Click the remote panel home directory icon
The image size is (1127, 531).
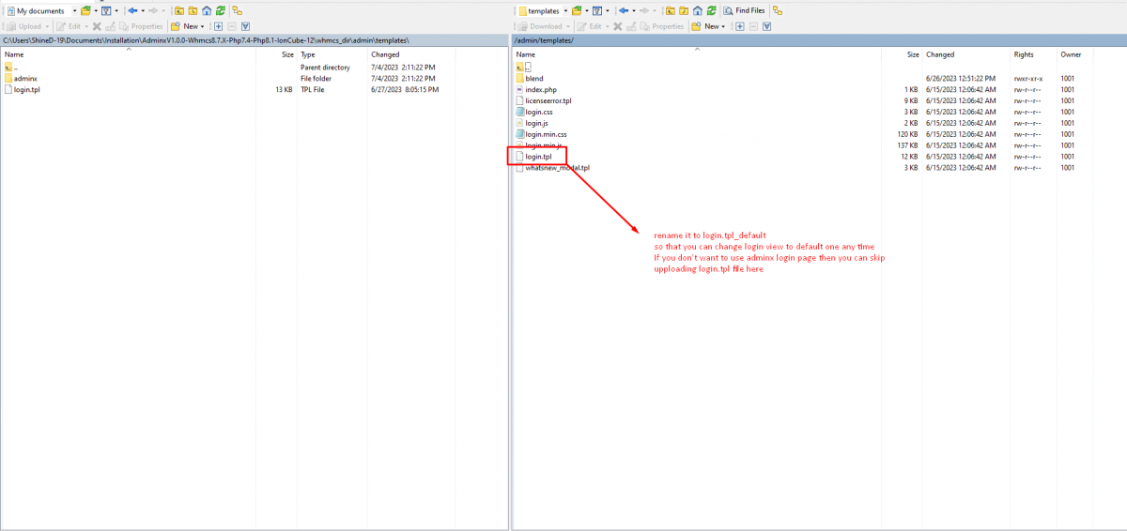click(695, 10)
